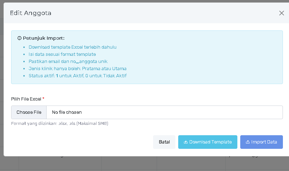Cancel with the Batal button
Screen dimensions: 289x171
[164, 142]
